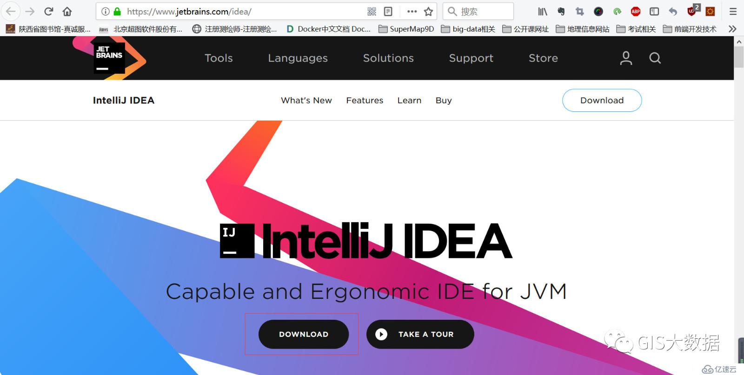Toggle the browser sidebar icon

(x=654, y=12)
